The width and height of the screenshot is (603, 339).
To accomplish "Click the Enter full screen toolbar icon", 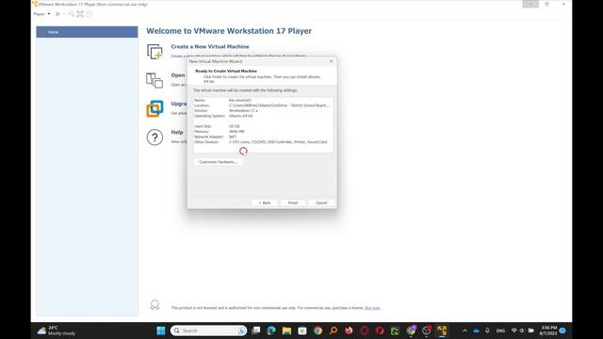I will (80, 14).
